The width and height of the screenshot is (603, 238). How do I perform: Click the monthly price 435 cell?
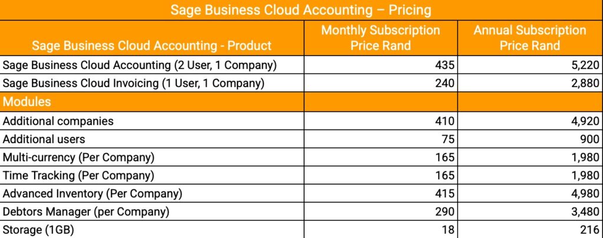pyautogui.click(x=445, y=65)
